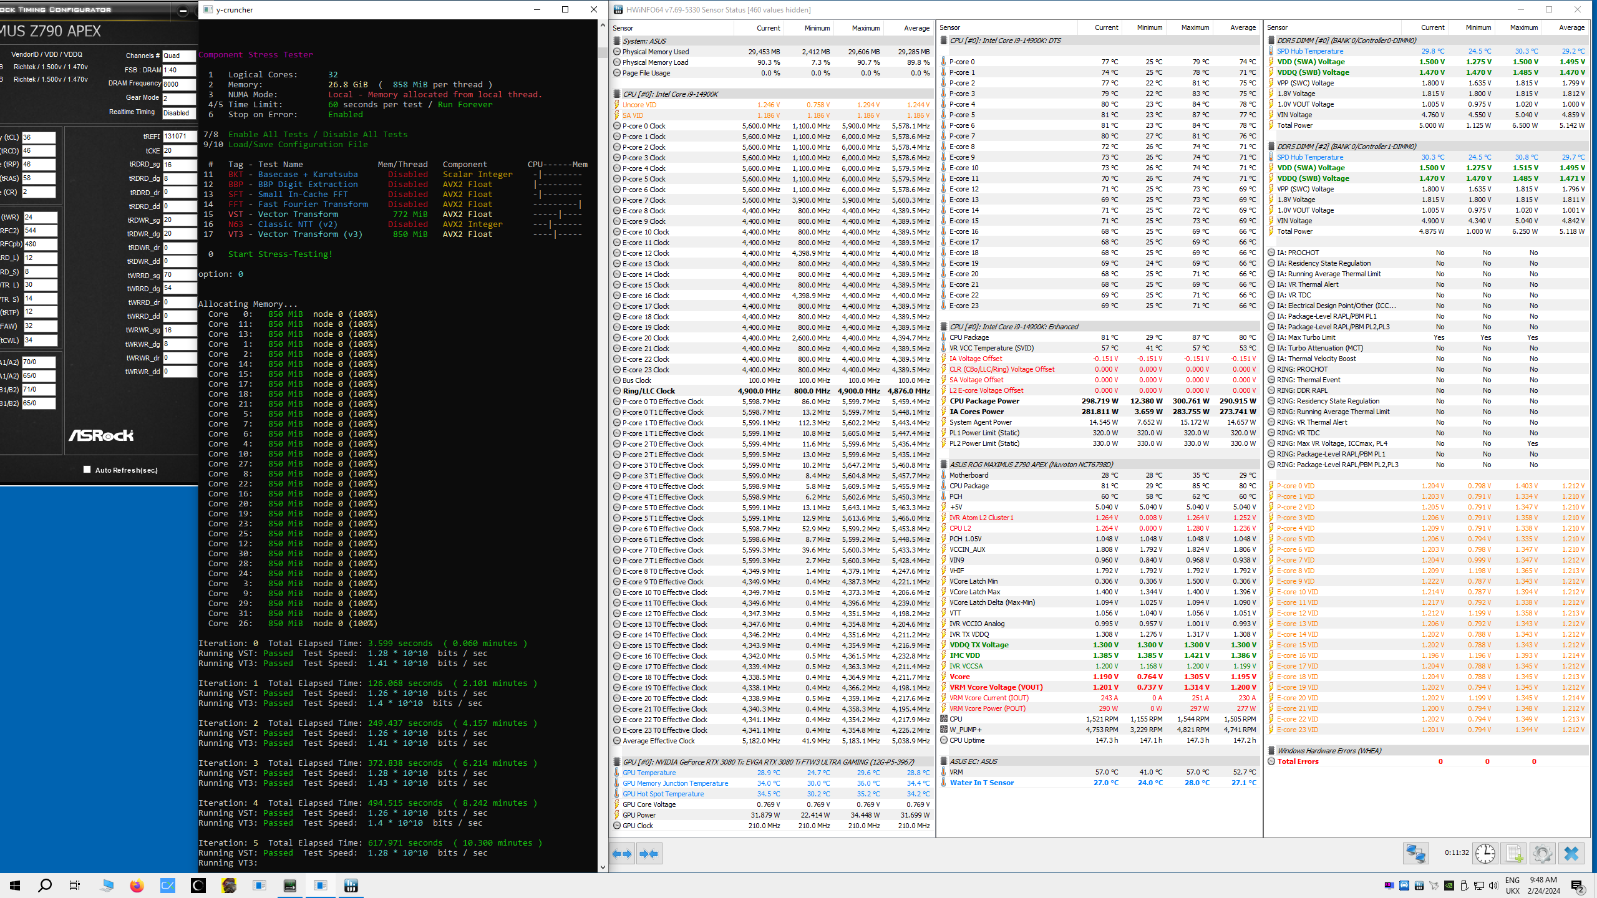Open HWiNFO remote monitoring computers icon
This screenshot has height=898, width=1597.
1415,853
